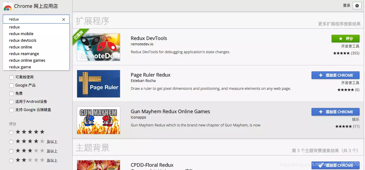Open the Page Ruler Redux title

point(151,75)
